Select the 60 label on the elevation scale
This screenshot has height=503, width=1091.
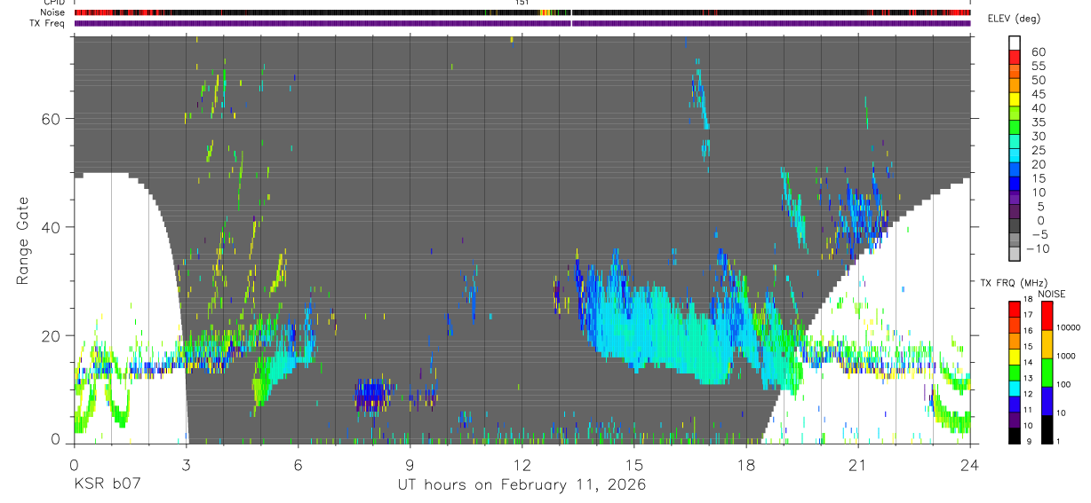click(x=1038, y=52)
